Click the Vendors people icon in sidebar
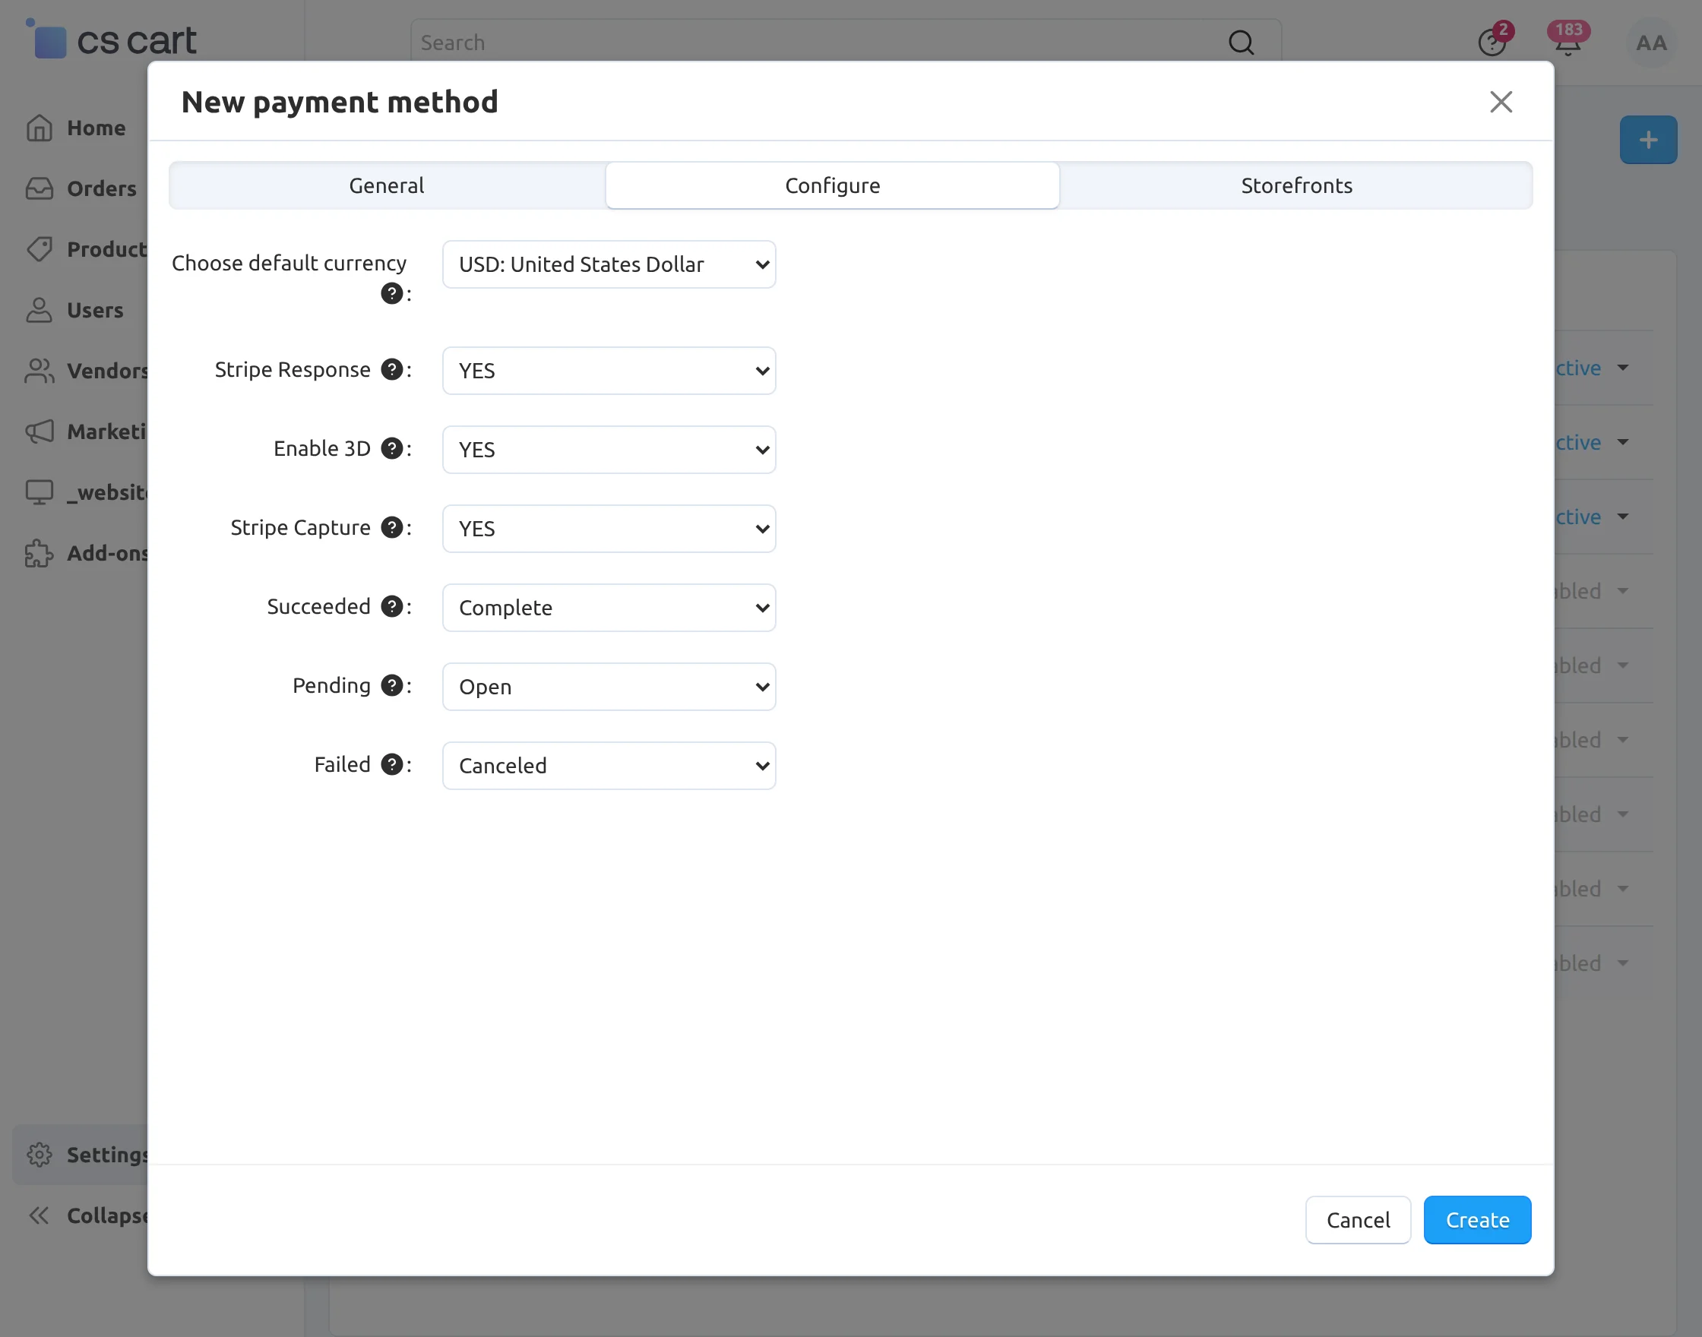The width and height of the screenshot is (1702, 1337). 40,370
